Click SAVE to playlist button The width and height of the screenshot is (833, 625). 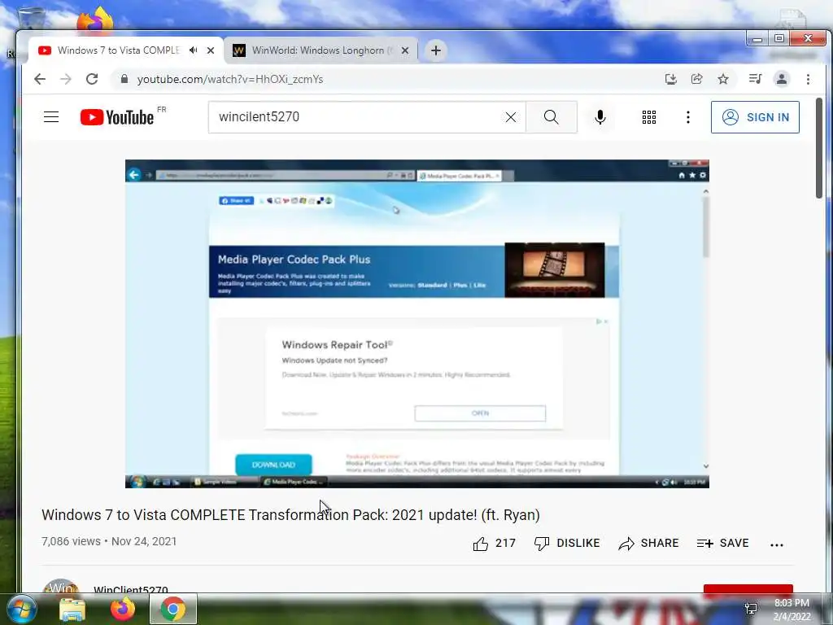click(x=722, y=543)
